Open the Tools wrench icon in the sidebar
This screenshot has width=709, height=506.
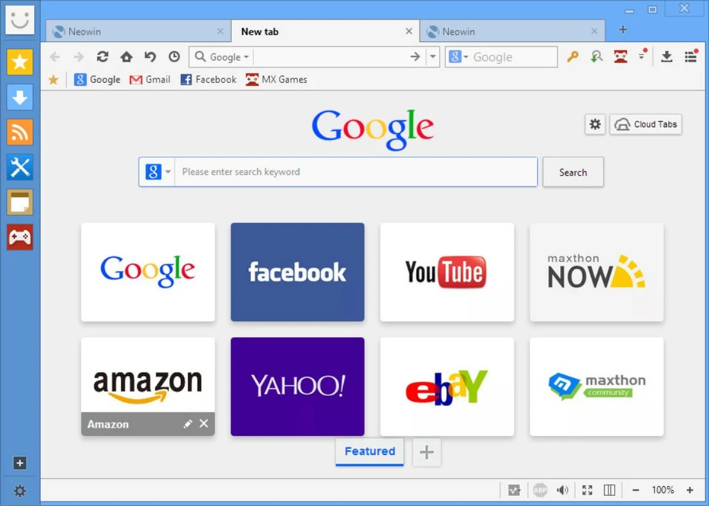[20, 167]
